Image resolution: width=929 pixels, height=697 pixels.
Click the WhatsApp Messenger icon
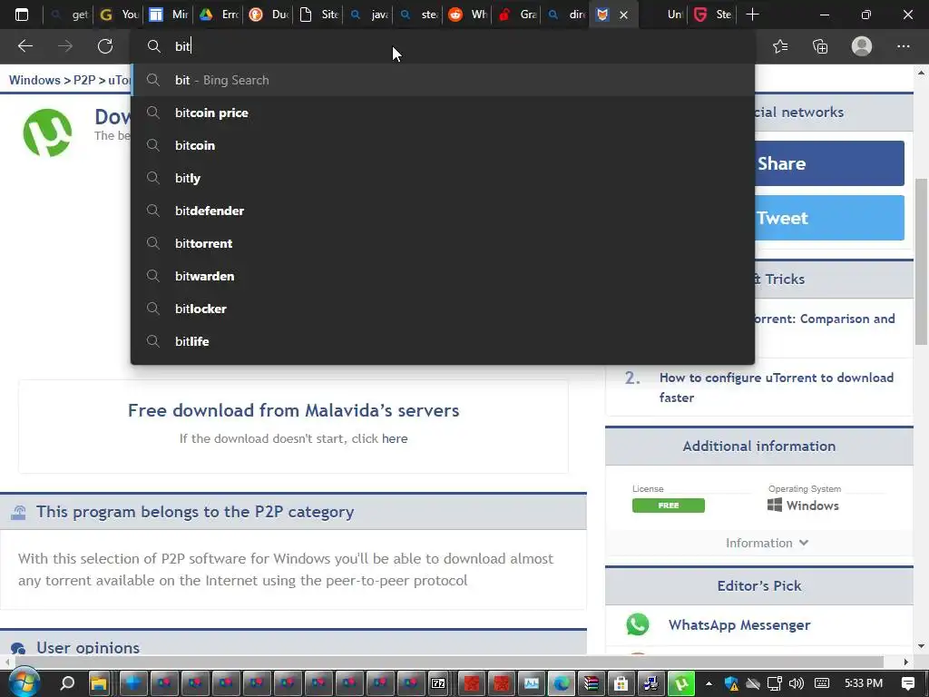638,624
